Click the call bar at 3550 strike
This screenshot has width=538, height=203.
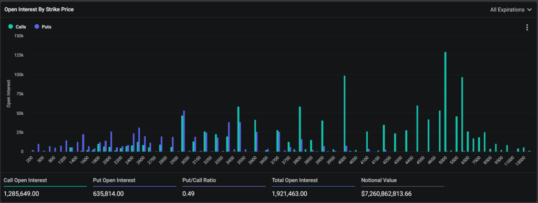(x=238, y=129)
